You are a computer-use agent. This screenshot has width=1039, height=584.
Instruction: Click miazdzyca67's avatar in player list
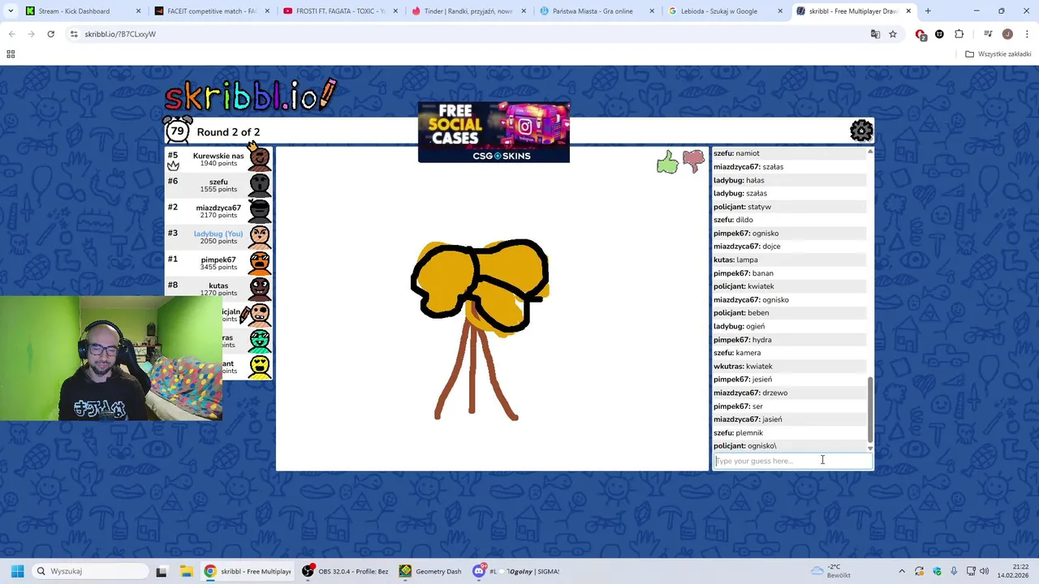(260, 211)
